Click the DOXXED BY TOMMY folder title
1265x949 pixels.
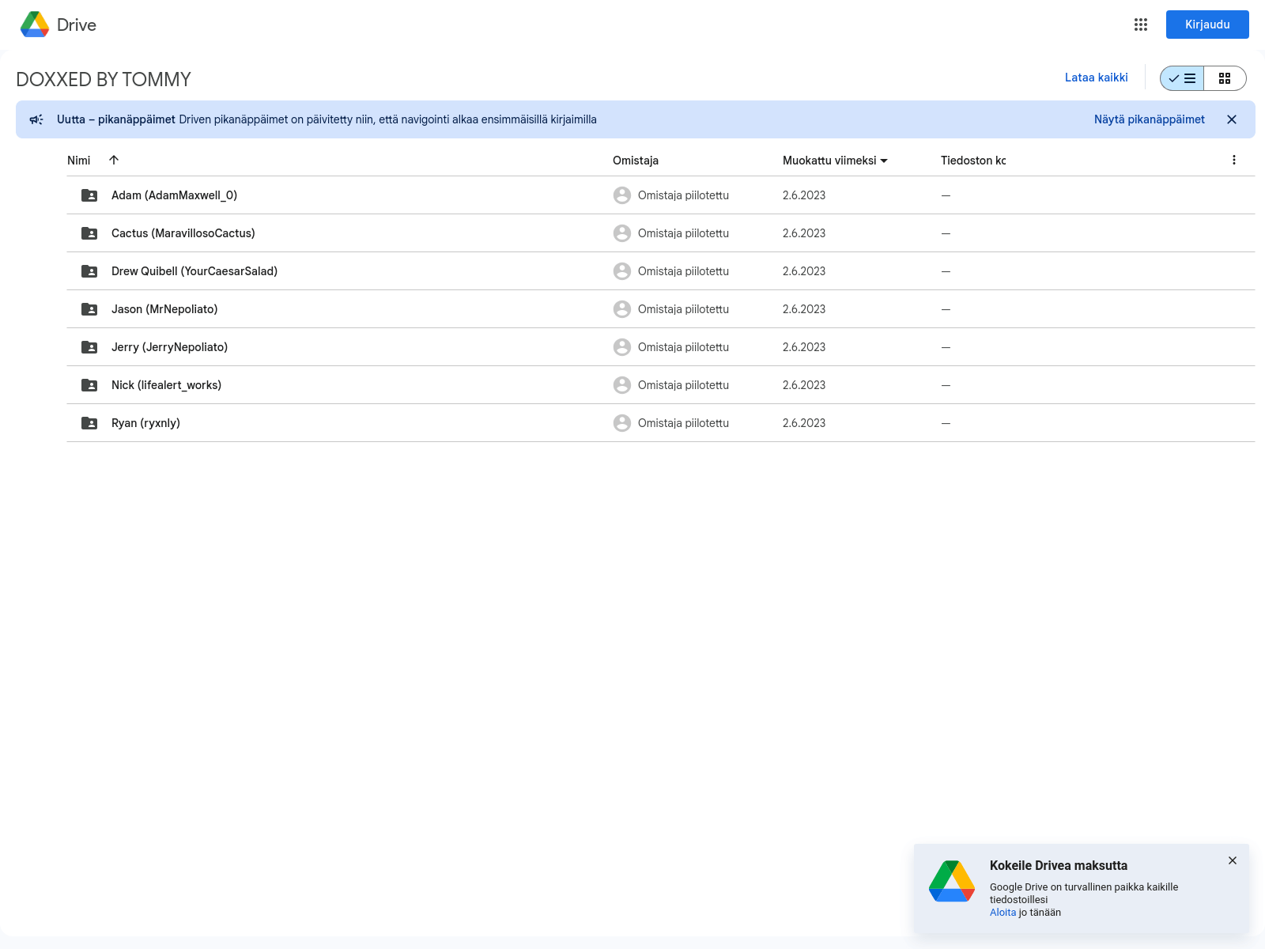click(x=104, y=79)
